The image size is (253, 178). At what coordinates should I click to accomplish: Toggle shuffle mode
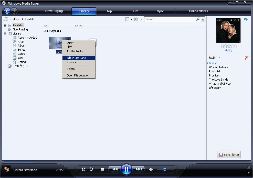pos(83,169)
